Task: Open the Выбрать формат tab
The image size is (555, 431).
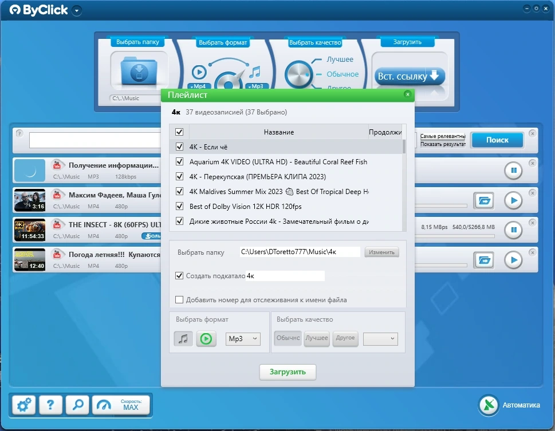Action: 223,42
